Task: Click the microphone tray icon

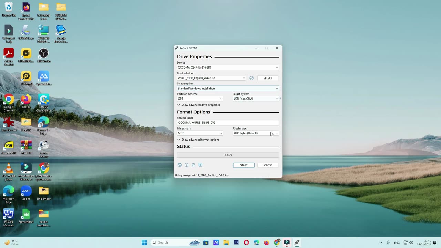Action: tap(388, 242)
